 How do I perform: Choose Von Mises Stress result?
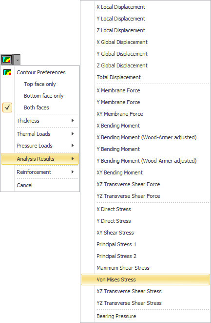coord(145,280)
